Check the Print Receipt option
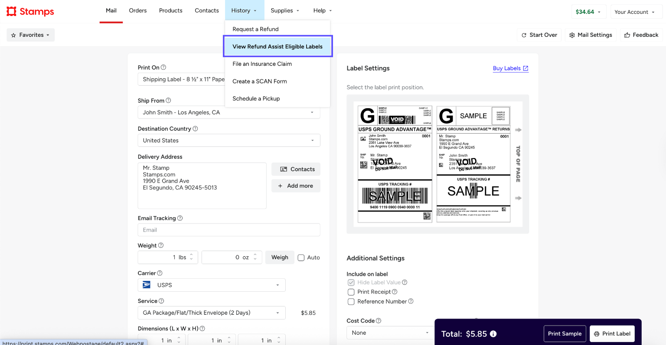The image size is (666, 345). 351,292
